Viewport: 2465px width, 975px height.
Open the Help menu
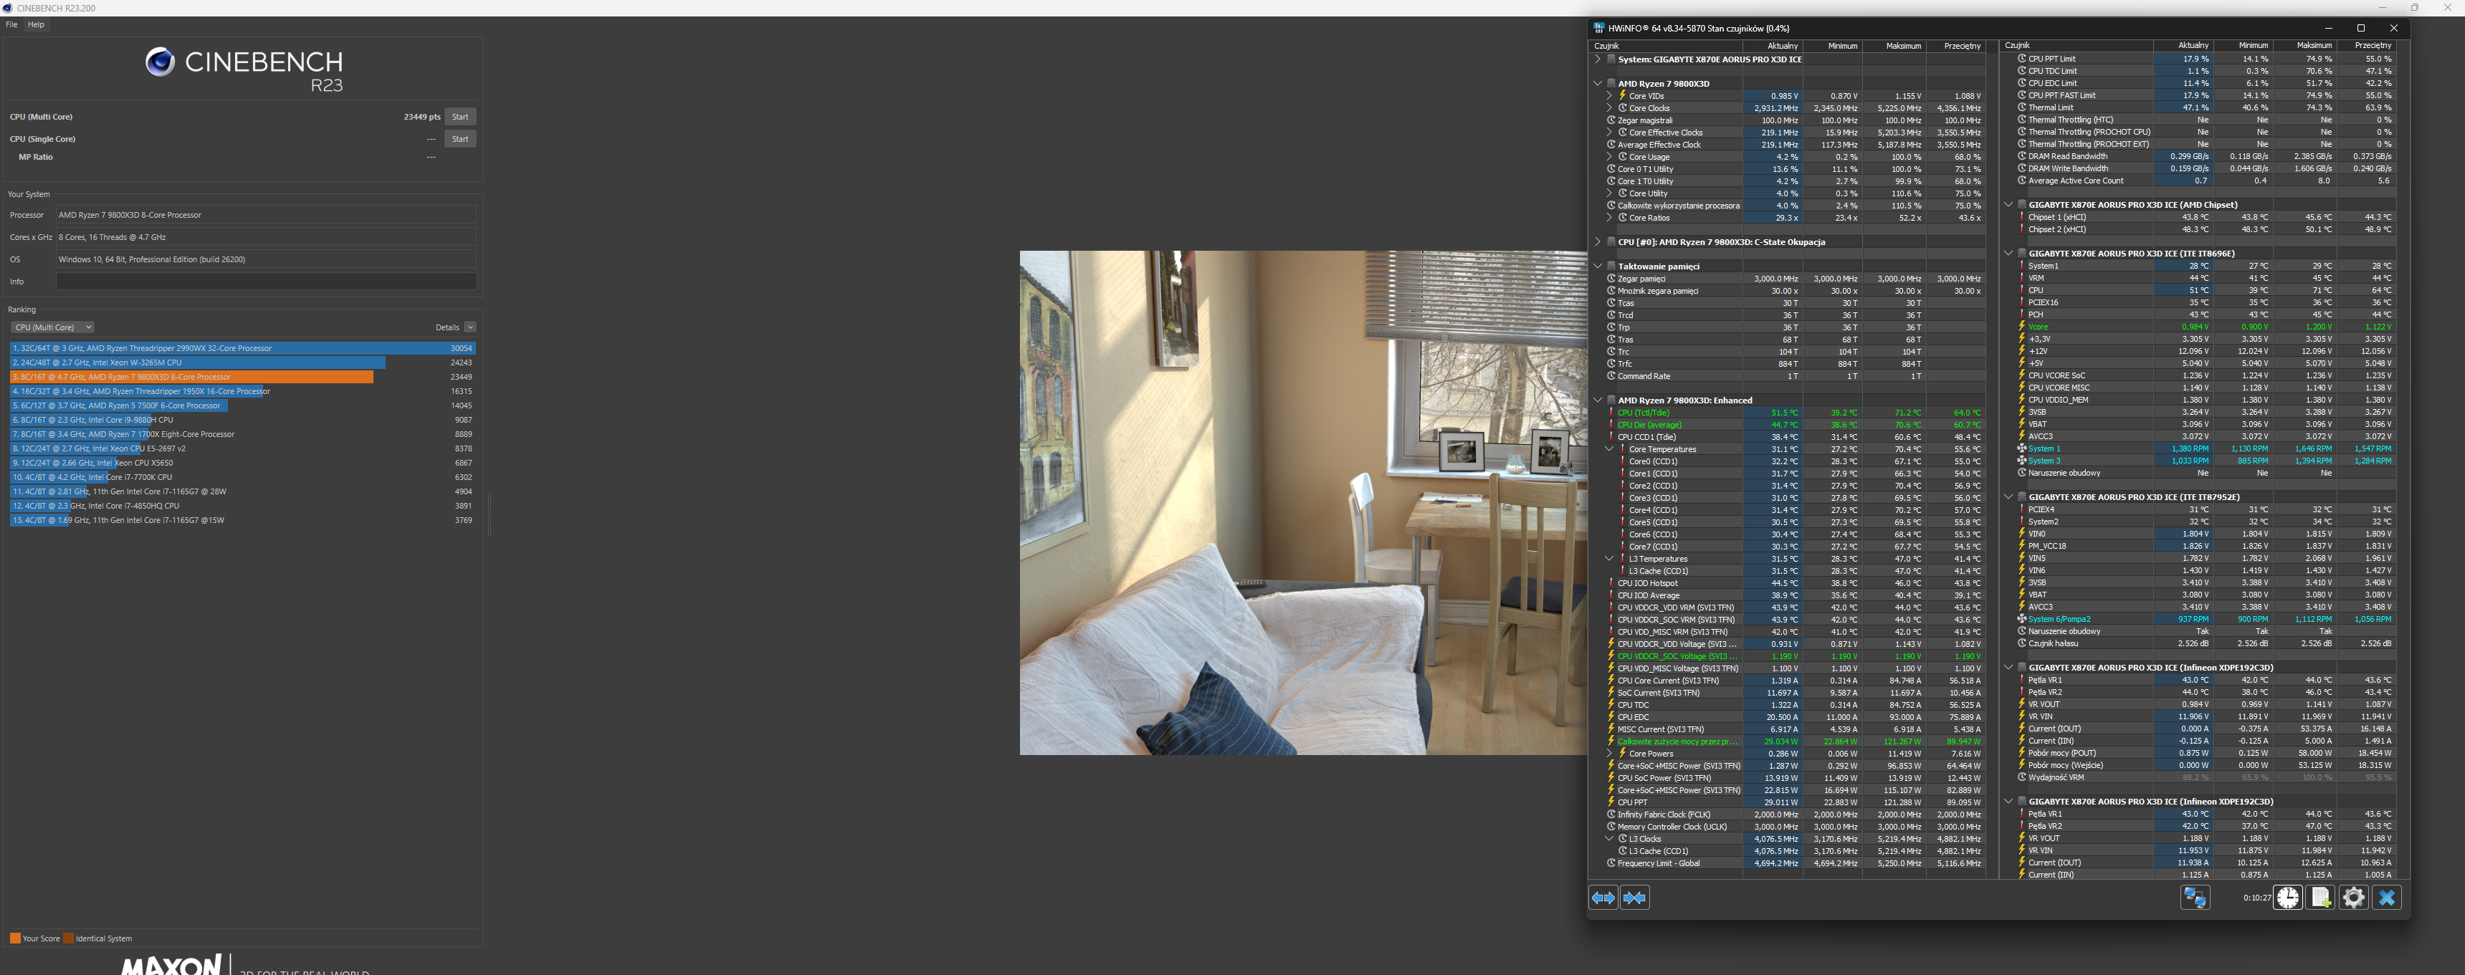[37, 25]
